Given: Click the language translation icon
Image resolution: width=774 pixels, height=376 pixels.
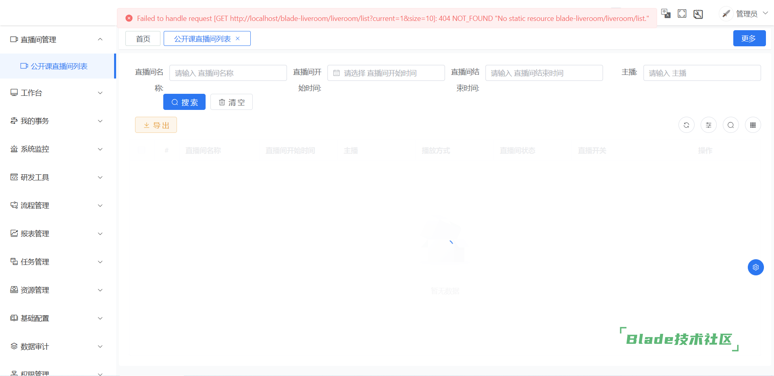Looking at the screenshot, I should 666,14.
